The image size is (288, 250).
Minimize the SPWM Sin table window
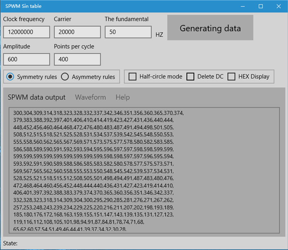pyautogui.click(x=243, y=6)
